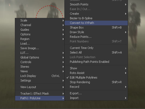Open the Draw Style submenu arrow
145x109 pixels.
126,32
